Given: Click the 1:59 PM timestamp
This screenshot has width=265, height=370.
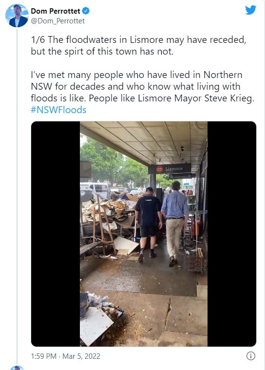Looking at the screenshot, I should tap(44, 356).
